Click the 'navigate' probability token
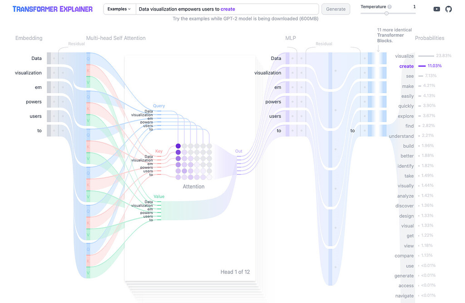The image size is (465, 303). point(405,296)
